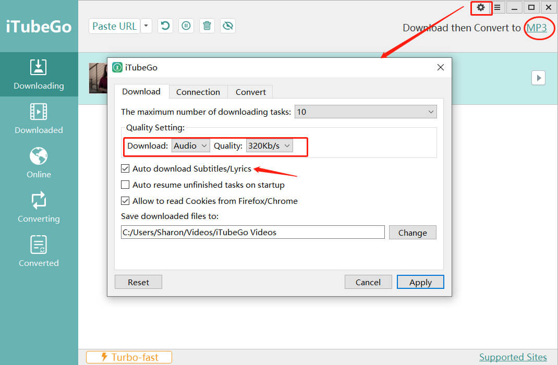The image size is (558, 365).
Task: Click the Turbo-fast button
Action: pos(129,357)
